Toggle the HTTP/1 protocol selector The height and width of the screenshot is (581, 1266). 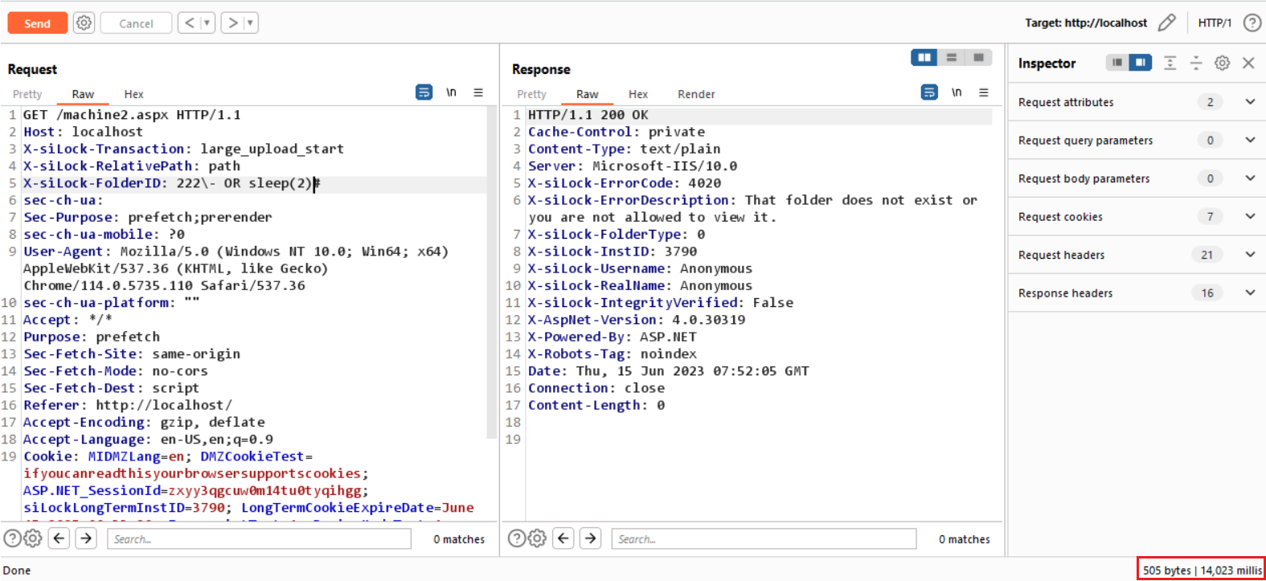click(1214, 23)
